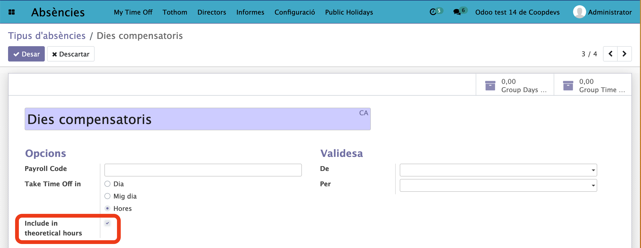
Task: Select the Dia radio option
Action: 107,184
